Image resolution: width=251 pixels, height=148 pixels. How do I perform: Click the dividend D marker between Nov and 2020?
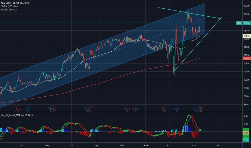click(x=135, y=109)
